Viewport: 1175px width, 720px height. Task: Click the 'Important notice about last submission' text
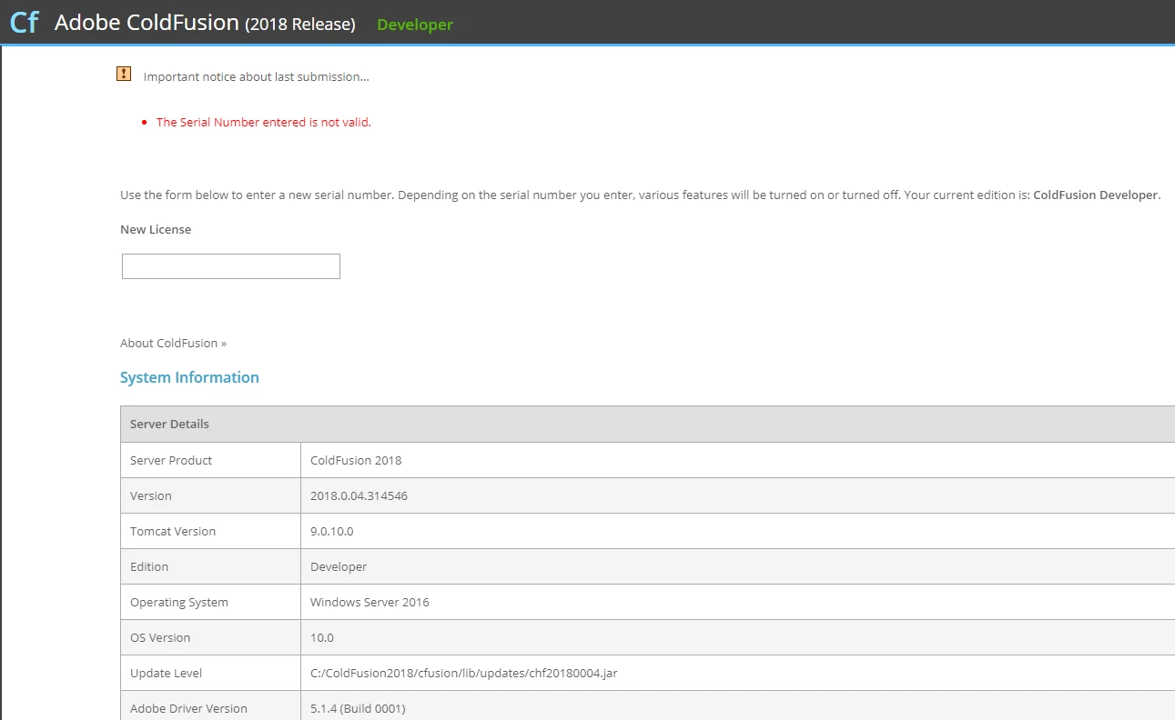pyautogui.click(x=257, y=76)
